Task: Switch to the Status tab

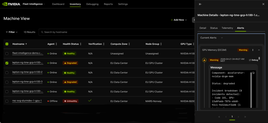Action: 214,28
